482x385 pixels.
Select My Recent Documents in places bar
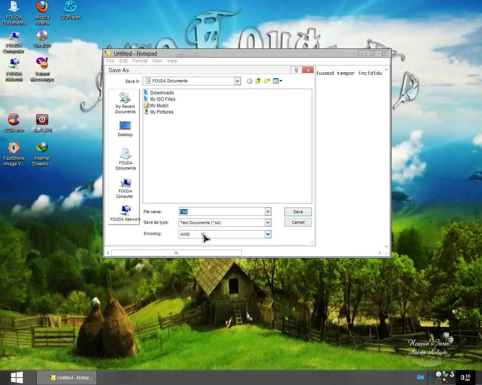[125, 103]
